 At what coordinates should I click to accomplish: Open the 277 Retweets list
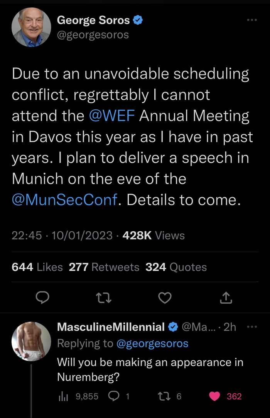click(104, 267)
